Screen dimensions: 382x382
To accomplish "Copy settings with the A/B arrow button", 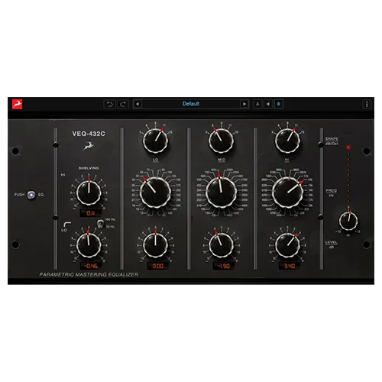I will click(x=268, y=104).
